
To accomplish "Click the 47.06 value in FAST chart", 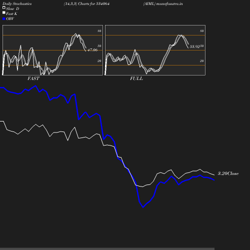I will pos(92,50).
